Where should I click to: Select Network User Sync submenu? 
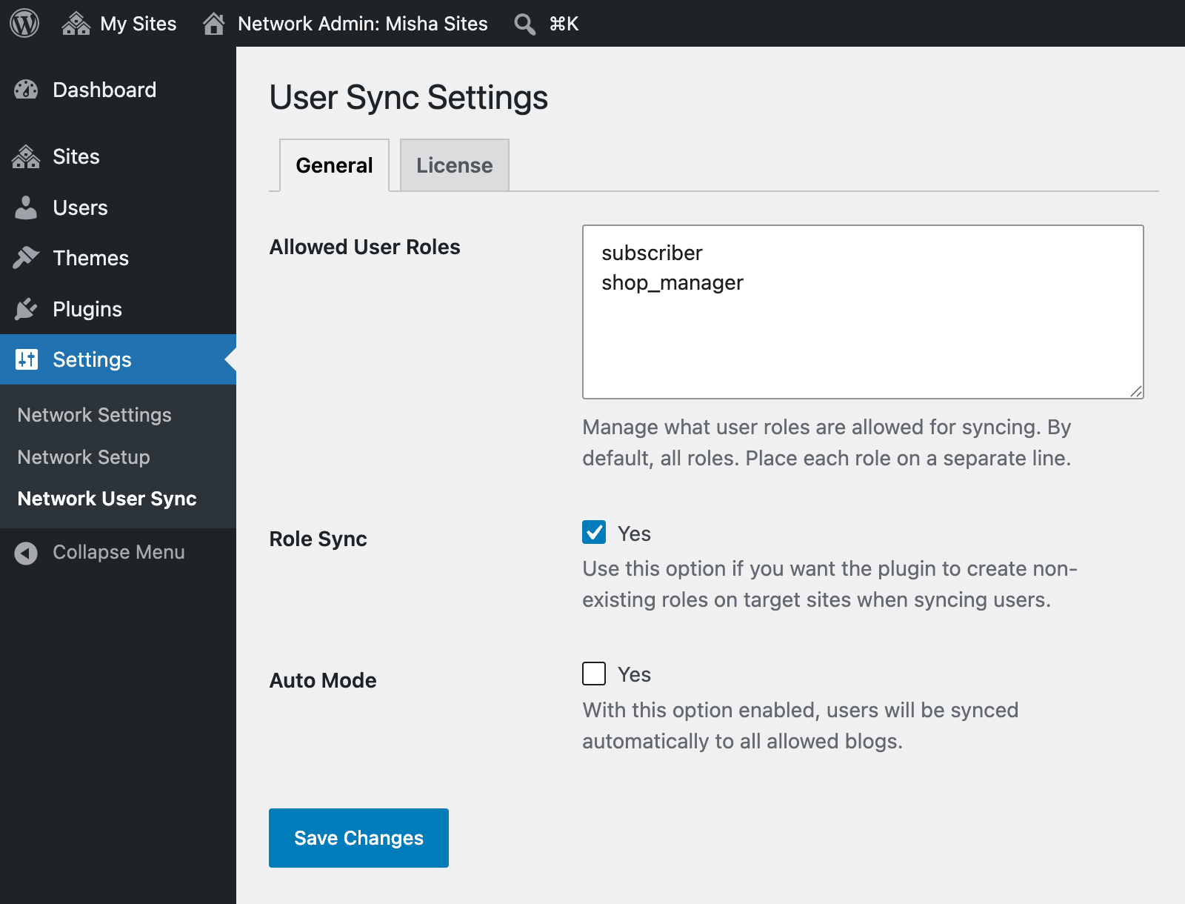(x=107, y=499)
